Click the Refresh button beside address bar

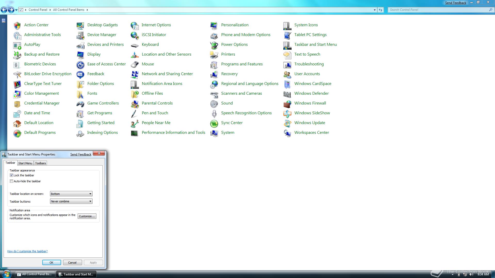(381, 10)
